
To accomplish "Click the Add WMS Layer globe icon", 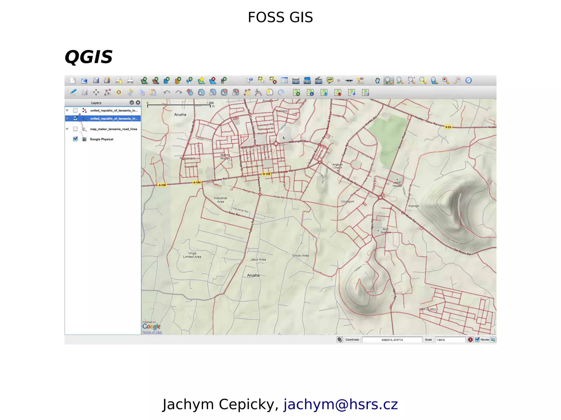I will click(x=189, y=81).
